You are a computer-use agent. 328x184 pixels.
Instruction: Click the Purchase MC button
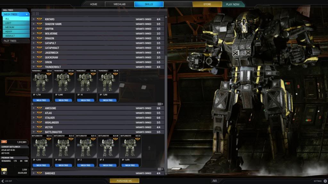click(x=124, y=181)
